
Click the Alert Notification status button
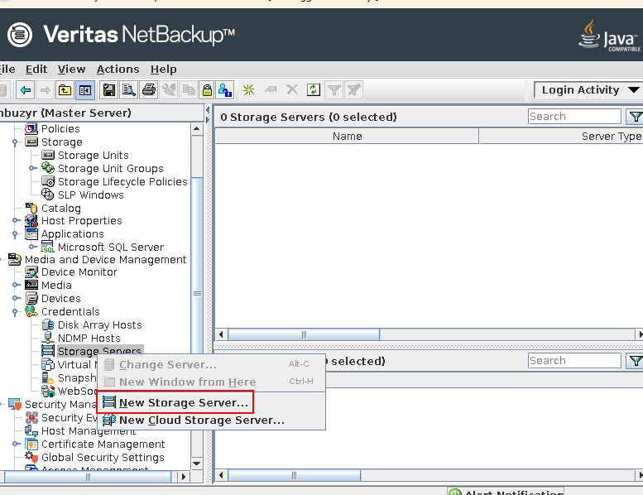pyautogui.click(x=506, y=492)
